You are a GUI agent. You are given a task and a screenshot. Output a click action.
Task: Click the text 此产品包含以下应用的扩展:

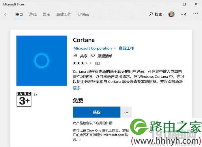pos(93,123)
